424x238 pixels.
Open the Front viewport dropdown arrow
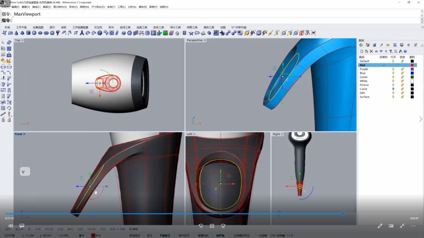point(25,134)
